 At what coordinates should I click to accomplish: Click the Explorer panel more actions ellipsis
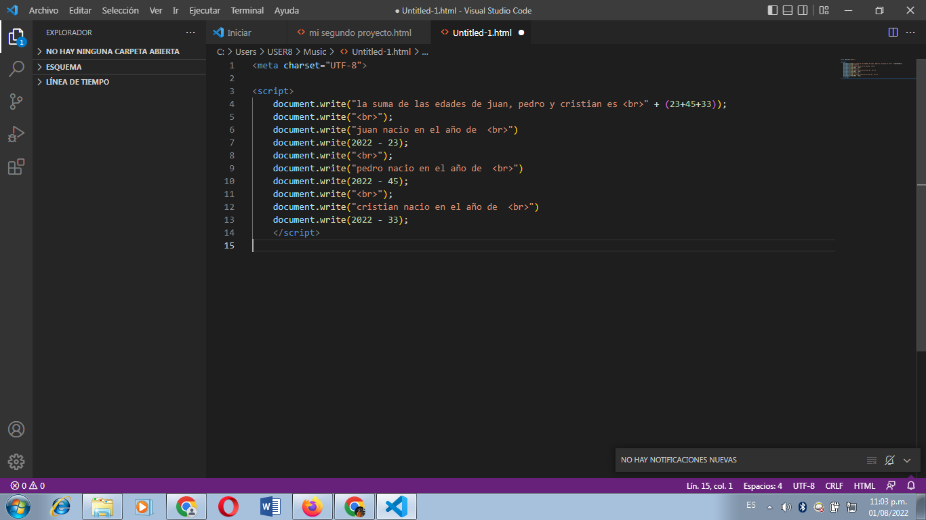click(190, 32)
